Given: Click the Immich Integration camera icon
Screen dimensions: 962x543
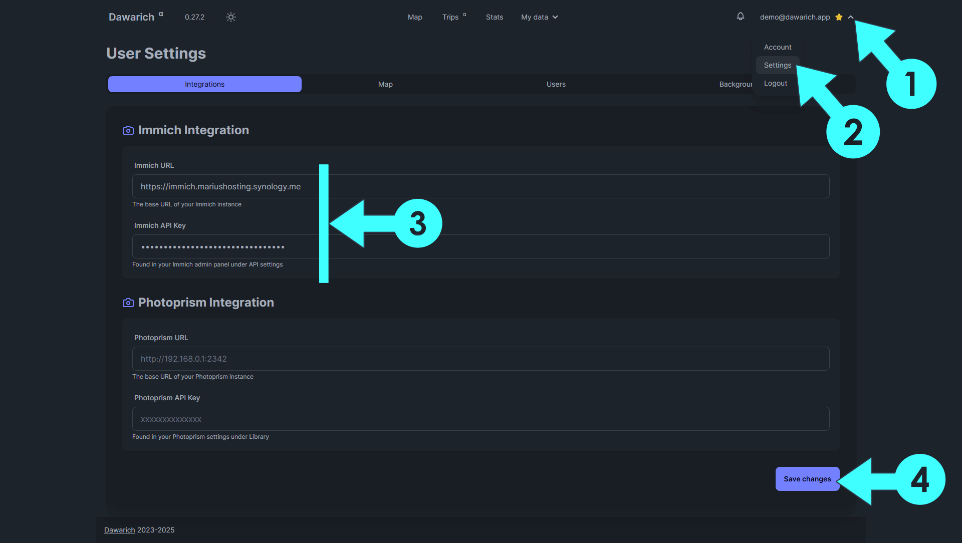Looking at the screenshot, I should [128, 130].
